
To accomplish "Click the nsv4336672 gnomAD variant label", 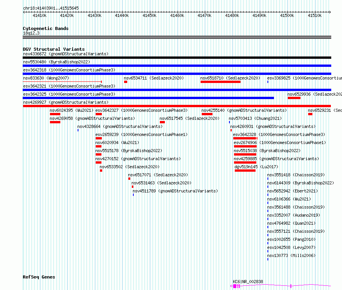I will pyautogui.click(x=66, y=54).
